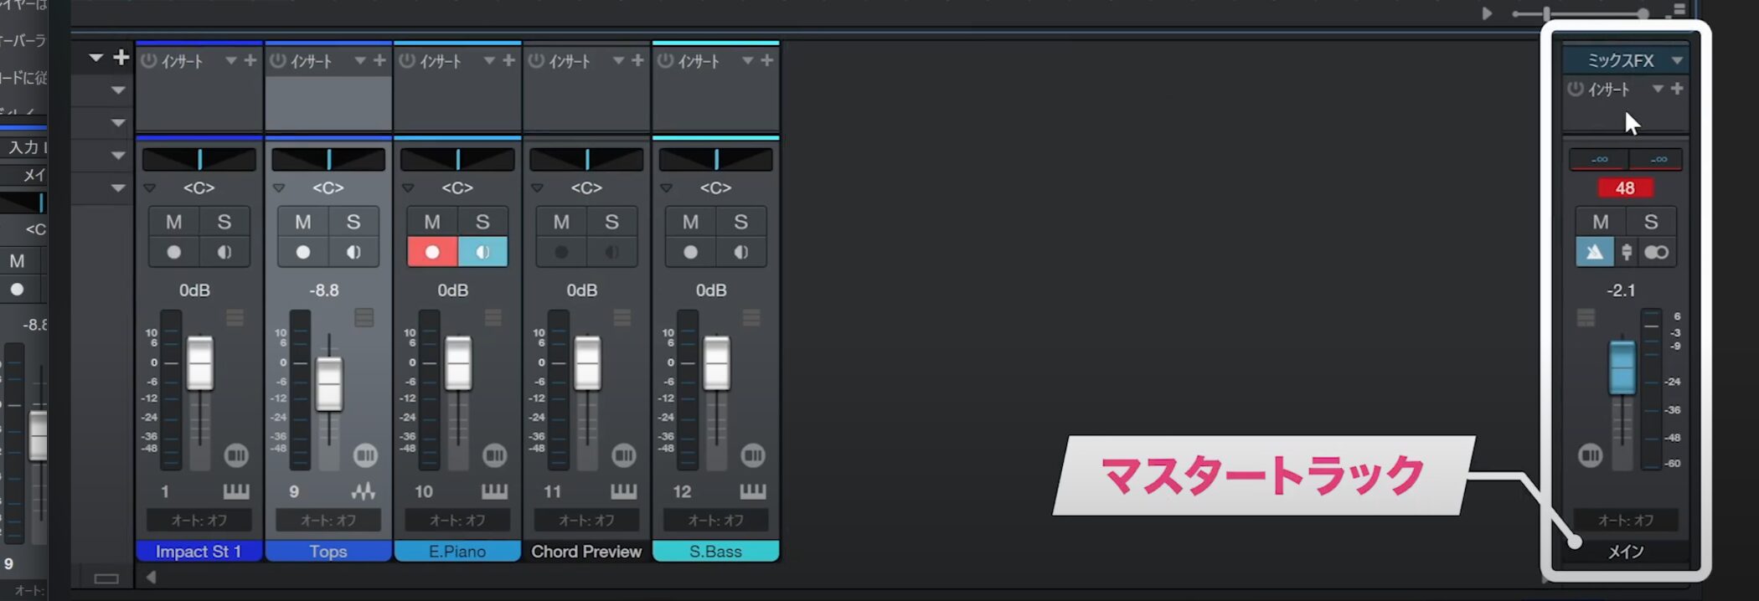Click the audio waveform icon on Tops channel
This screenshot has height=601, width=1759.
(364, 491)
